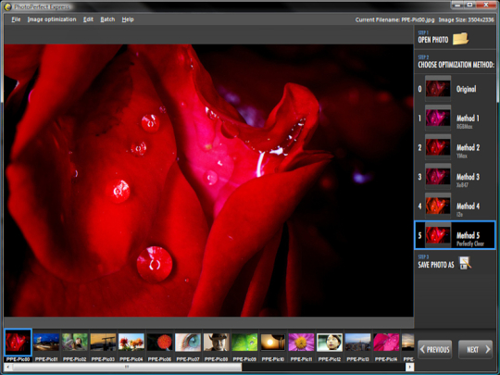Click the Previous button
Viewport: 500px width, 375px height.
pyautogui.click(x=435, y=349)
